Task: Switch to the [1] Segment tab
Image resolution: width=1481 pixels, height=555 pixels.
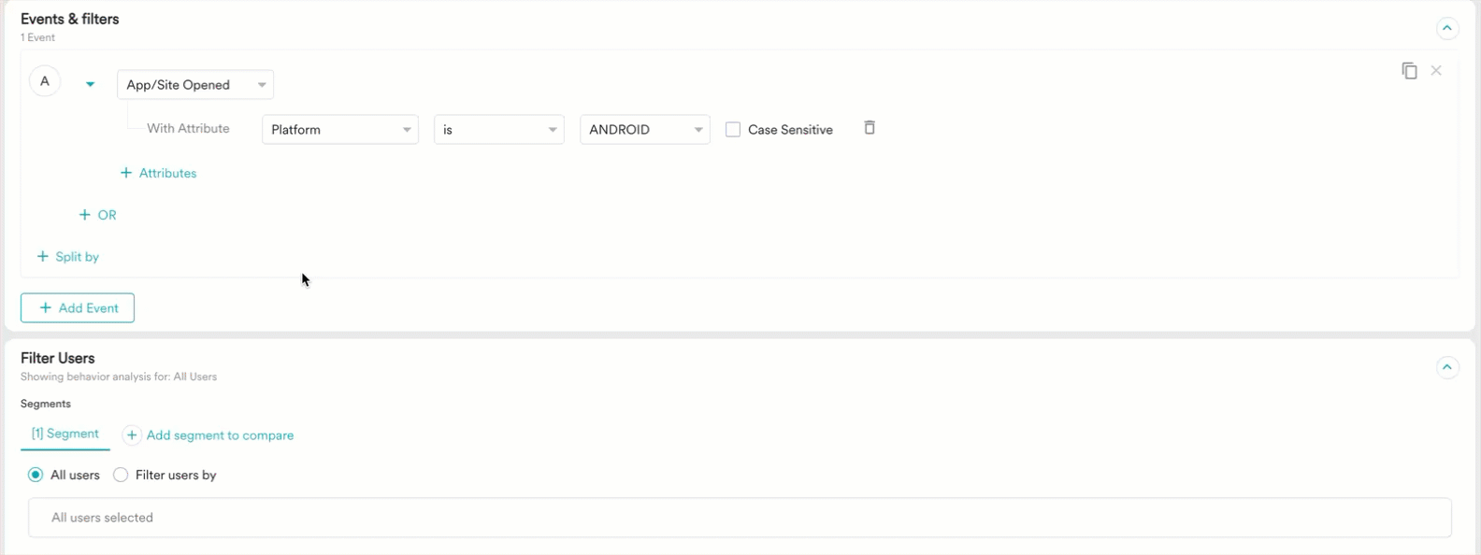Action: 65,434
